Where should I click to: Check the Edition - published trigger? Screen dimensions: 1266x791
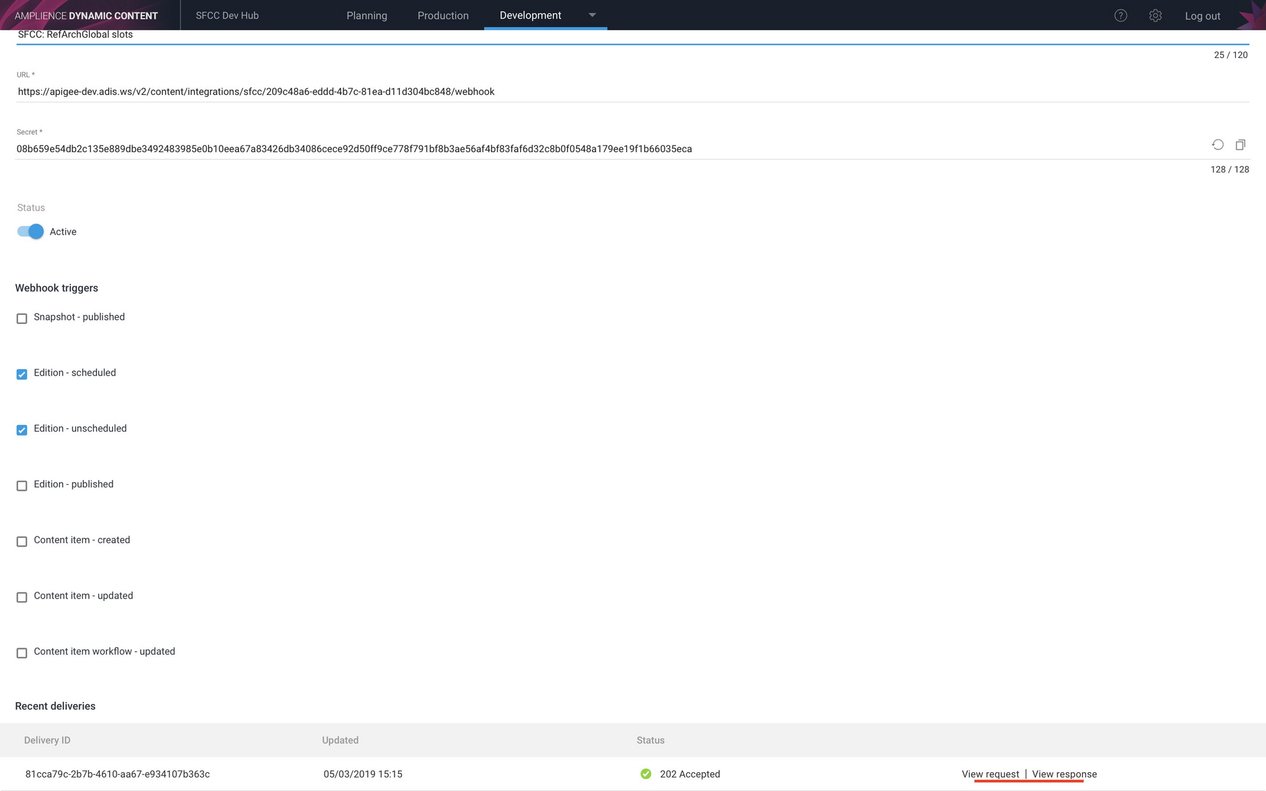click(x=22, y=486)
